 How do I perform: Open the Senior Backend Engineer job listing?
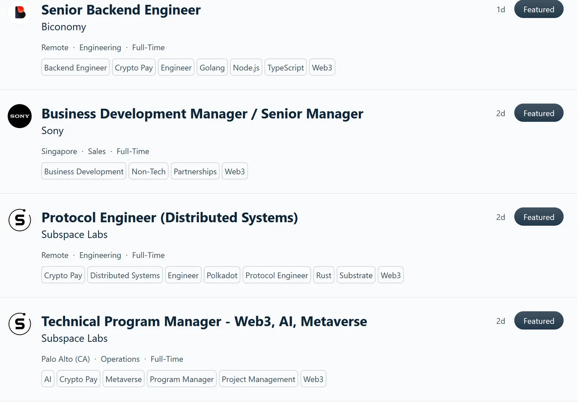tap(121, 10)
